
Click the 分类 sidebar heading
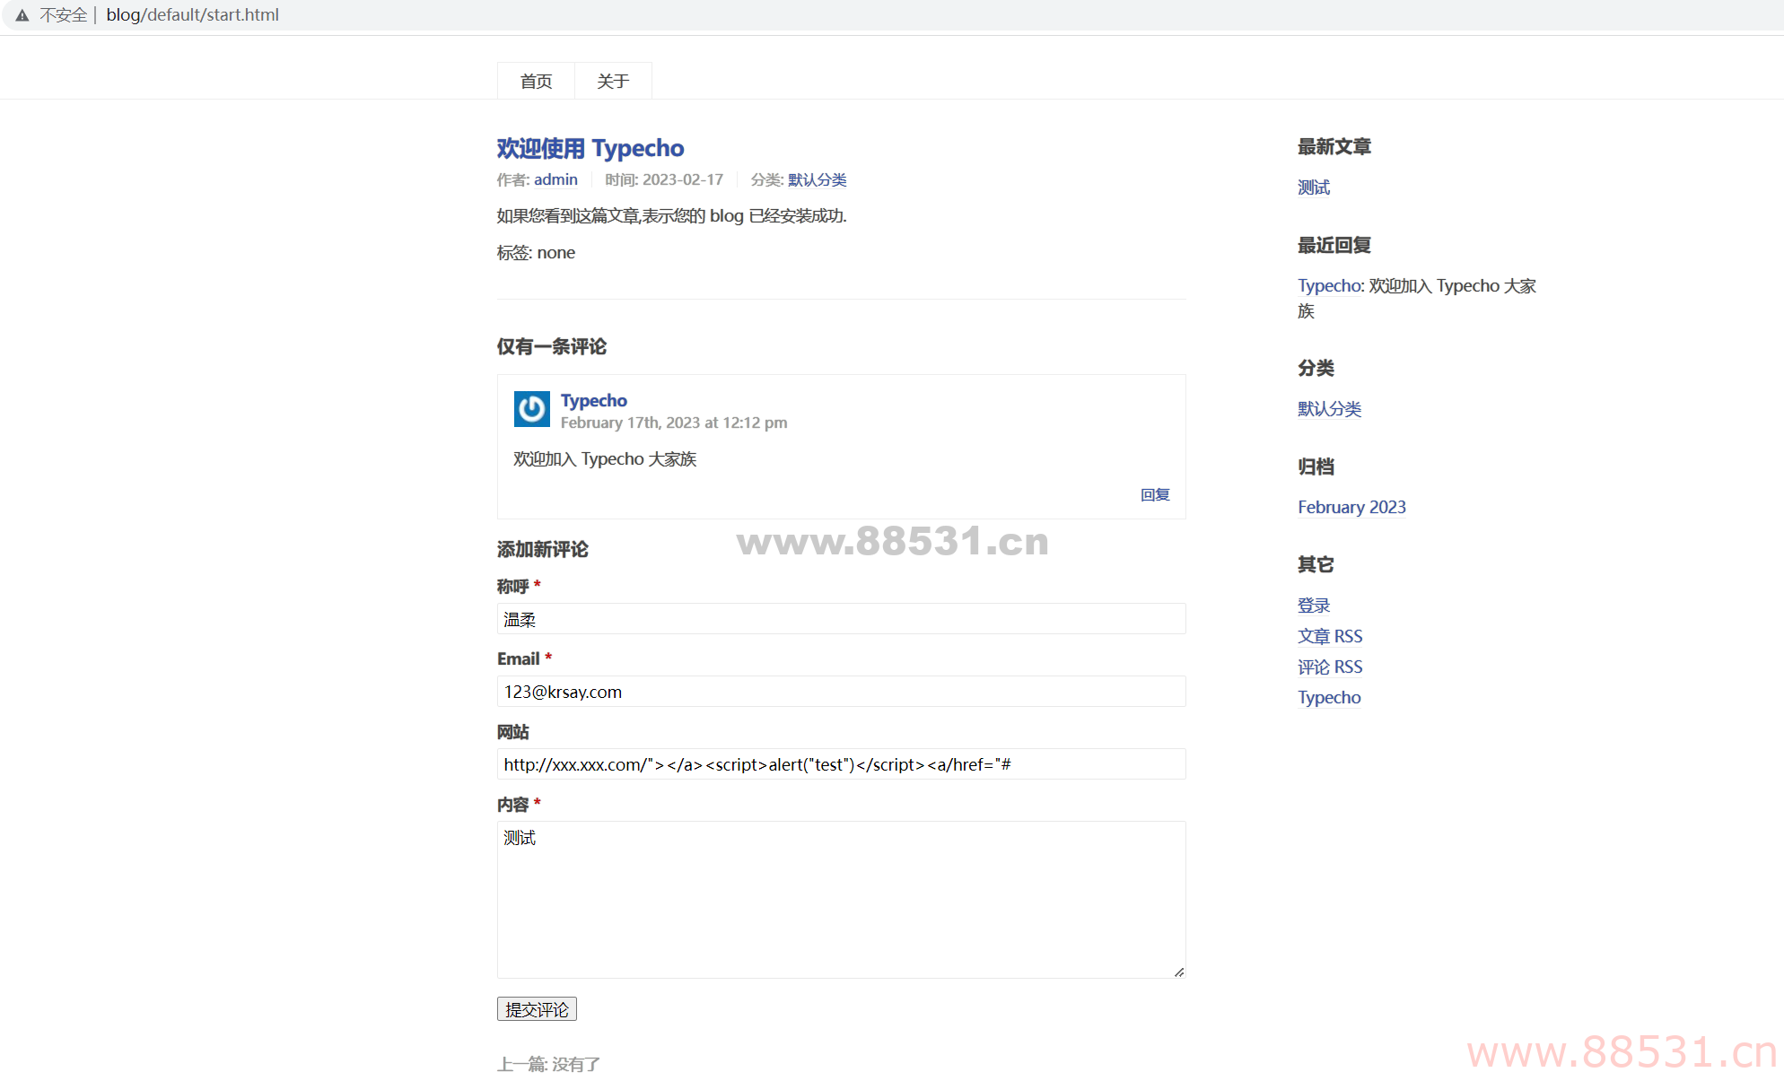pos(1316,368)
